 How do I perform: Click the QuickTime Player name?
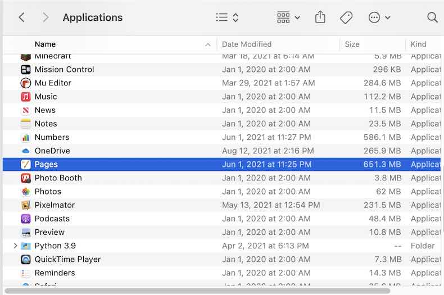point(67,260)
